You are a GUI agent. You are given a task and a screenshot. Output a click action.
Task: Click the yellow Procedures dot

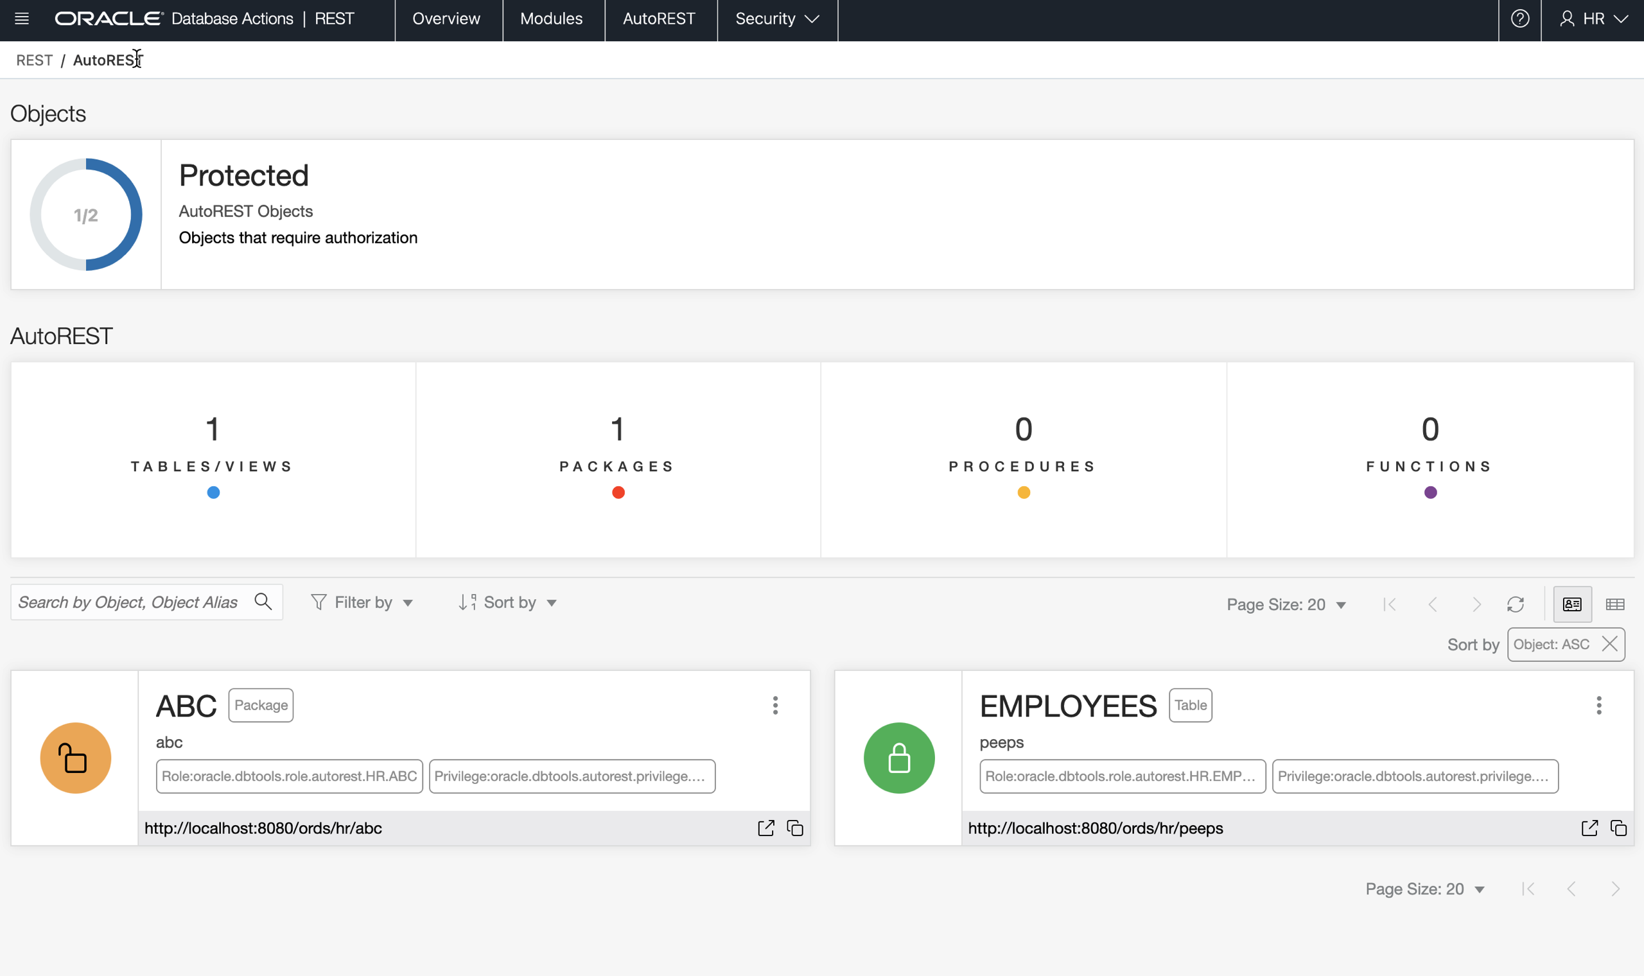1024,492
